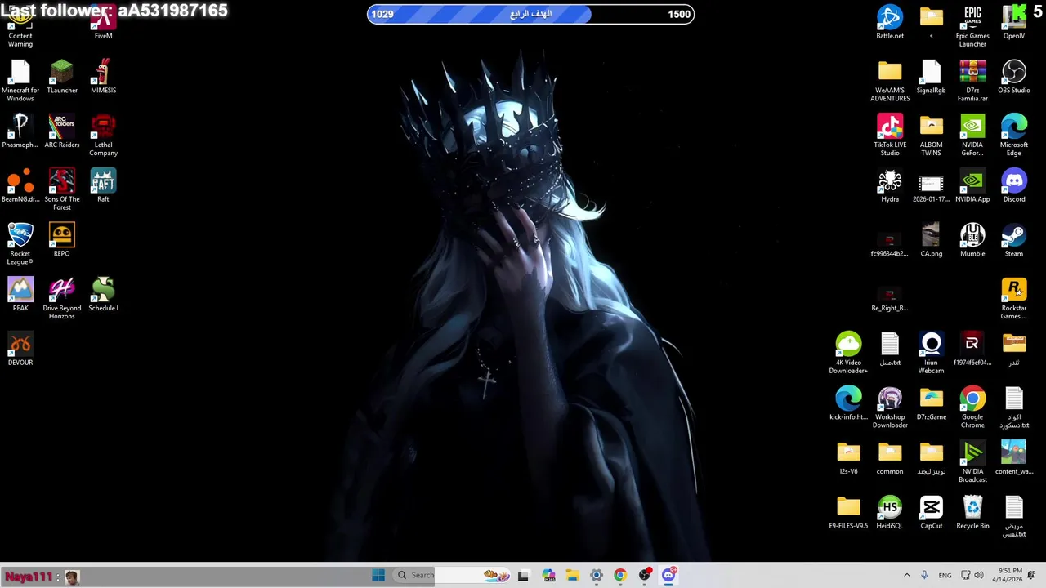Select ALBOM TWINS folder
The height and width of the screenshot is (588, 1046).
pos(931,136)
